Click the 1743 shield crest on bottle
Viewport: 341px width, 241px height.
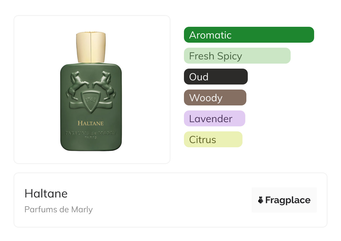pyautogui.click(x=91, y=101)
